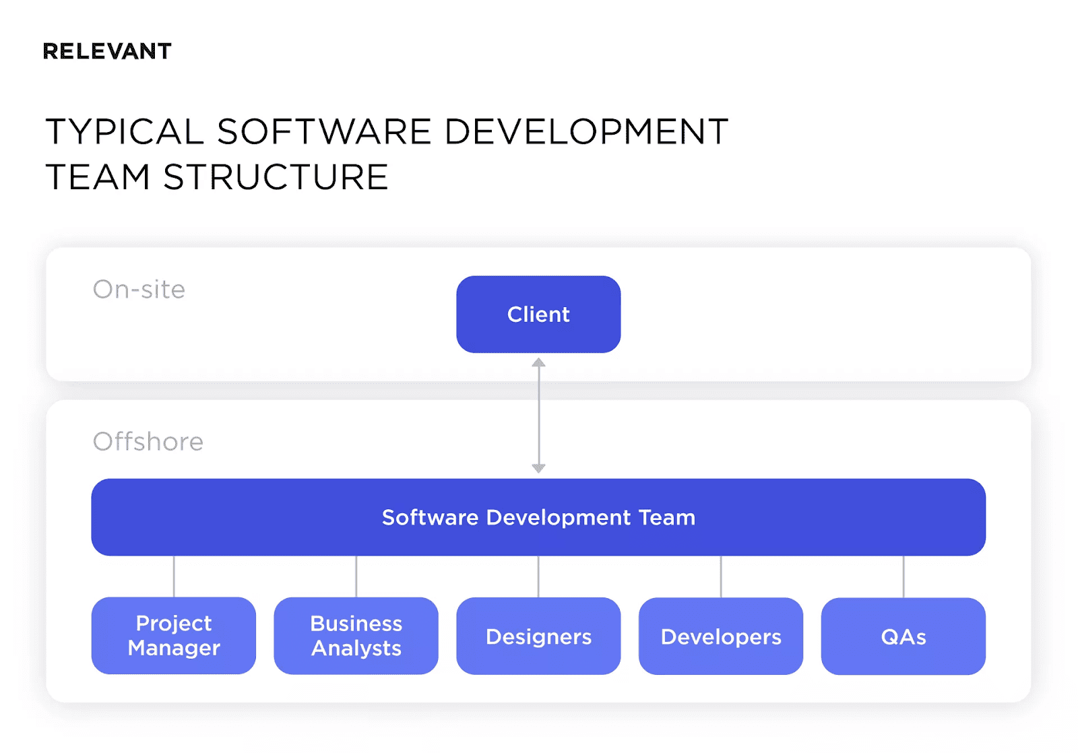
Task: Click the connector line above QAs
Action: (903, 577)
